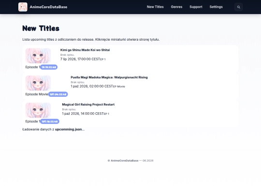The width and height of the screenshot is (261, 196).
Task: Open the New Titles menu item
Action: pos(155,7)
